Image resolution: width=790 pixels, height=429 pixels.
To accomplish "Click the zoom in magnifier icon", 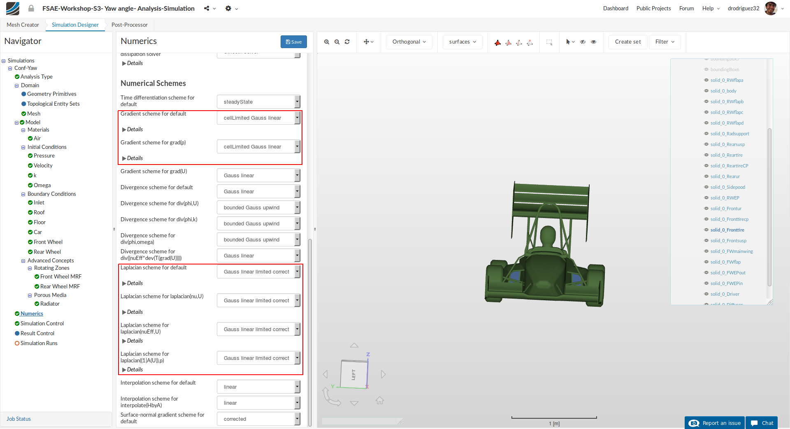I will (327, 42).
